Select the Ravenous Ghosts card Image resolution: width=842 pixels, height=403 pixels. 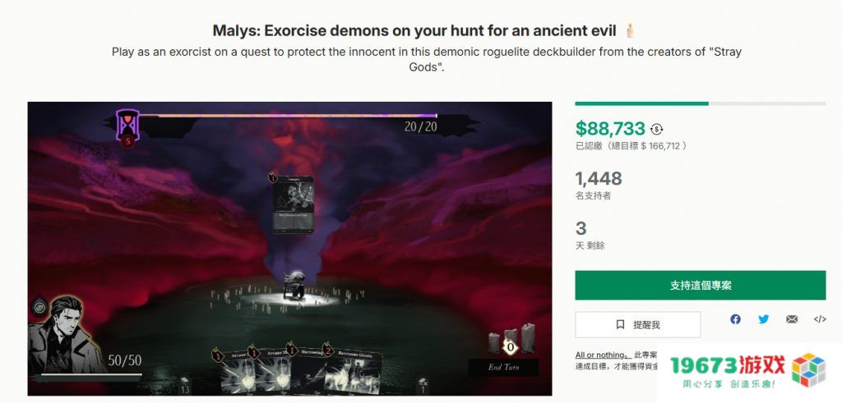[354, 371]
